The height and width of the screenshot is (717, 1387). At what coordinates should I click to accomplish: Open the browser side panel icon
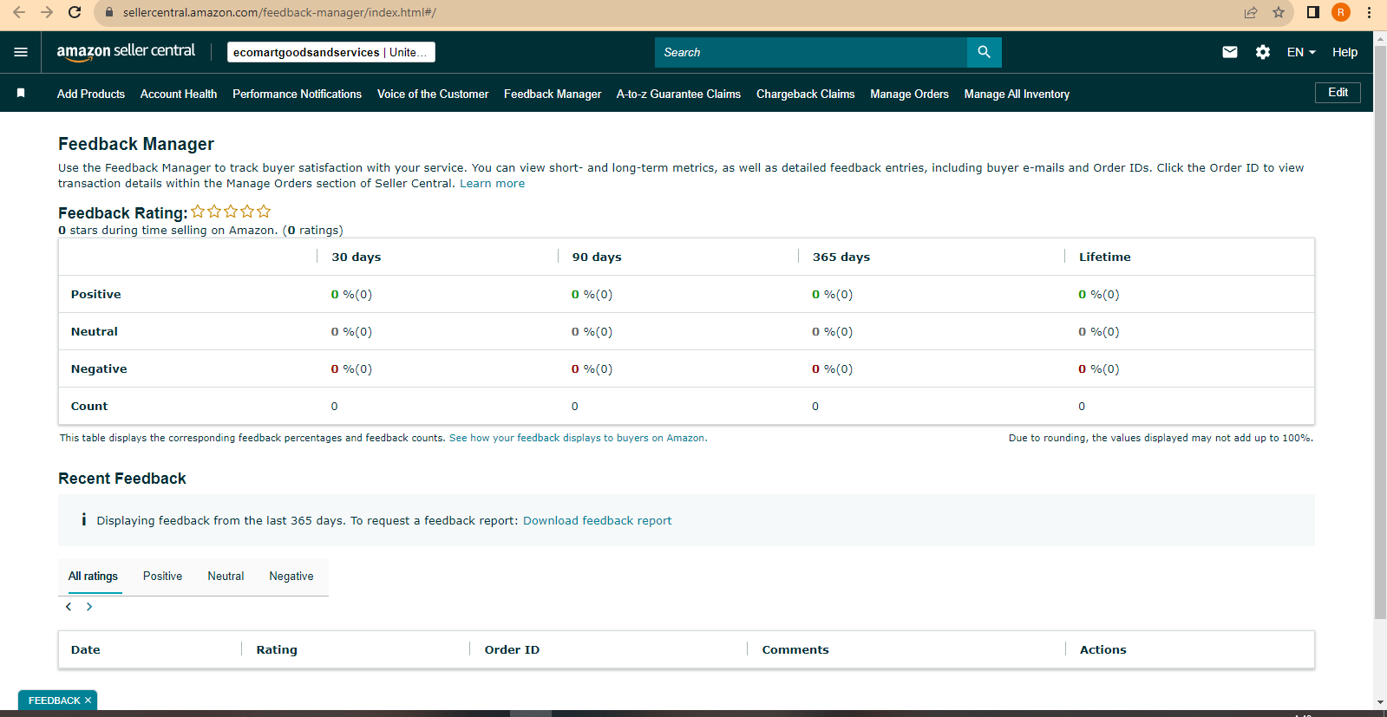[x=1313, y=12]
